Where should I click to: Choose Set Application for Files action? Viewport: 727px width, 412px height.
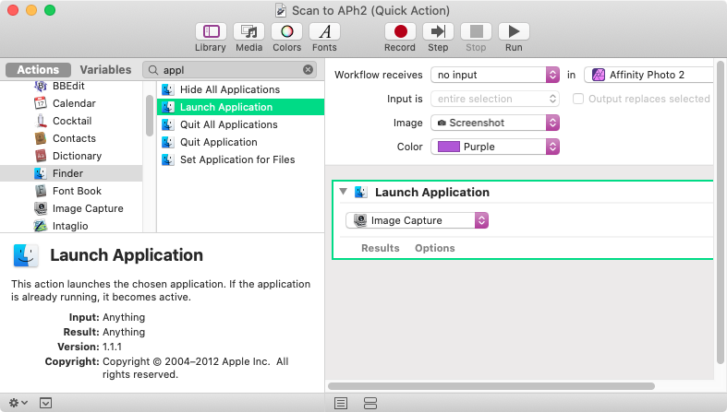click(240, 159)
